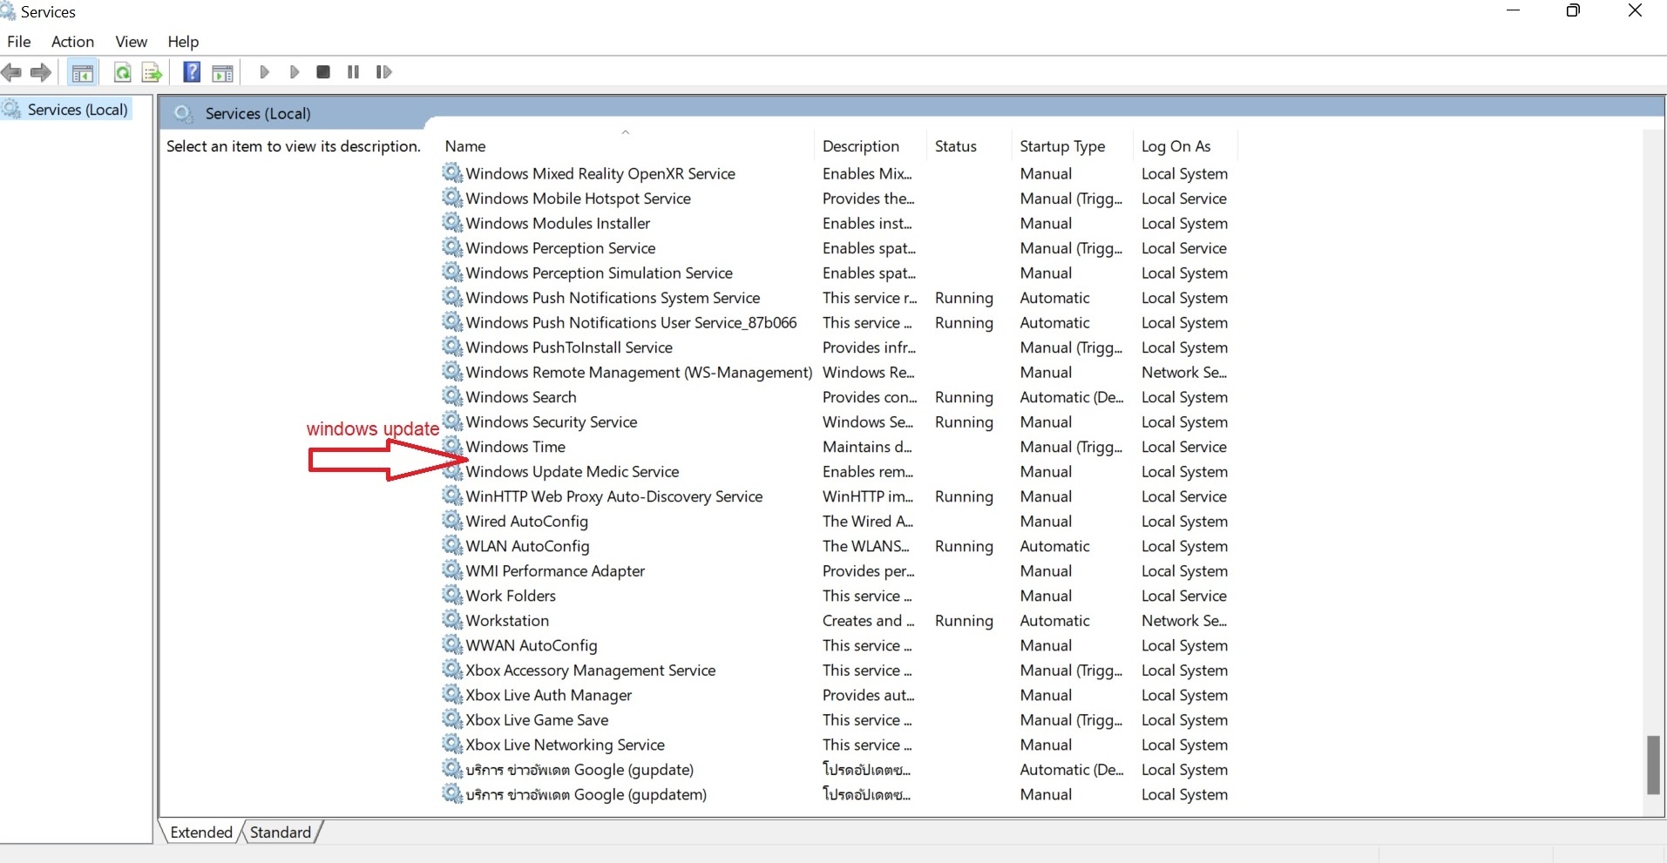
Task: Click the Stop Service square icon
Action: (x=323, y=72)
